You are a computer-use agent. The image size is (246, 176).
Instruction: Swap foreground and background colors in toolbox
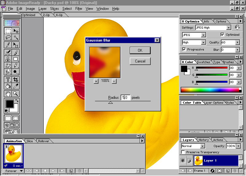tap(17, 101)
